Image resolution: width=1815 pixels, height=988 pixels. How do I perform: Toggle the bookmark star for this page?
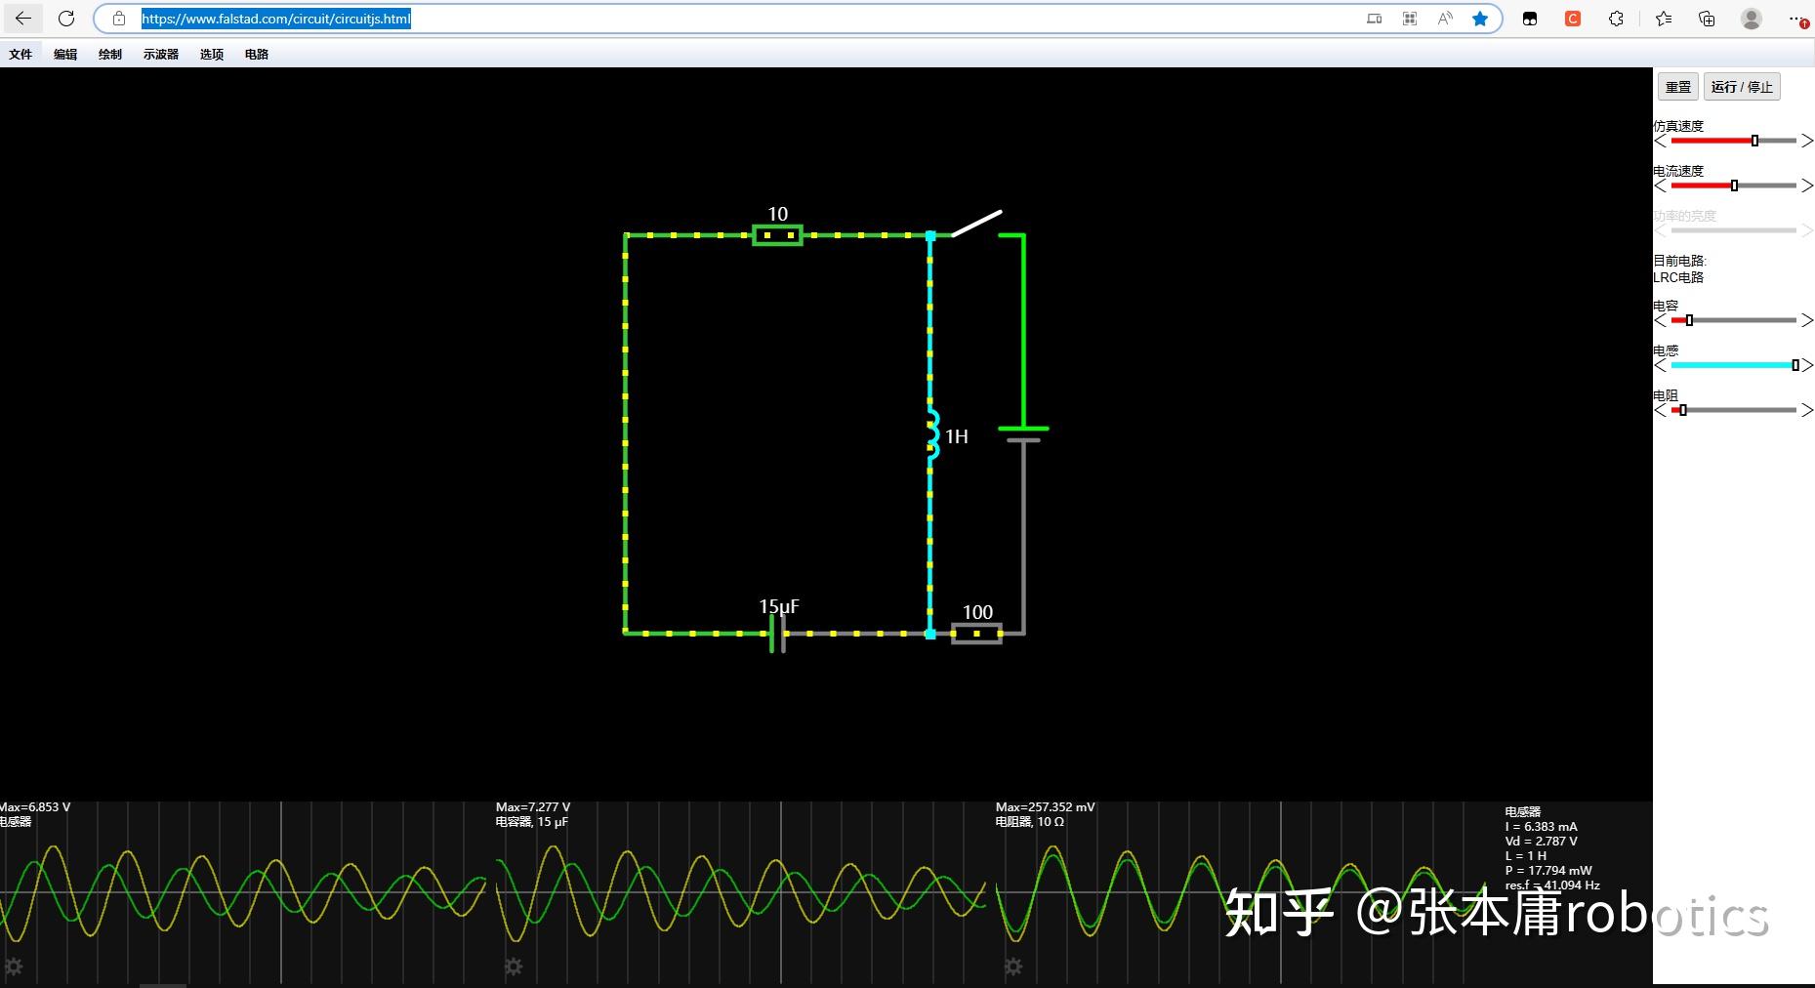(1482, 18)
